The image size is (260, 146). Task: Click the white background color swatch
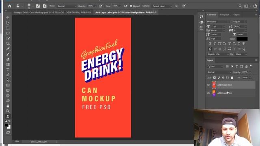9,127
